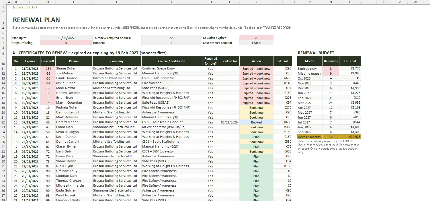Click the 'Days left' column header
This screenshot has width=430, height=201.
[48, 61]
